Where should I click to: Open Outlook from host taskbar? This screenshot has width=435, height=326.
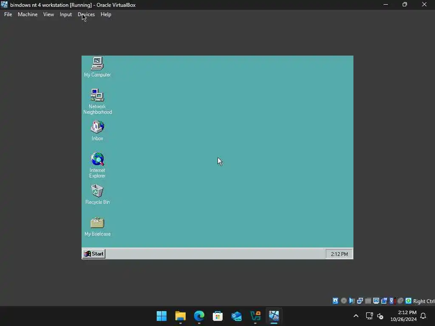click(x=237, y=316)
